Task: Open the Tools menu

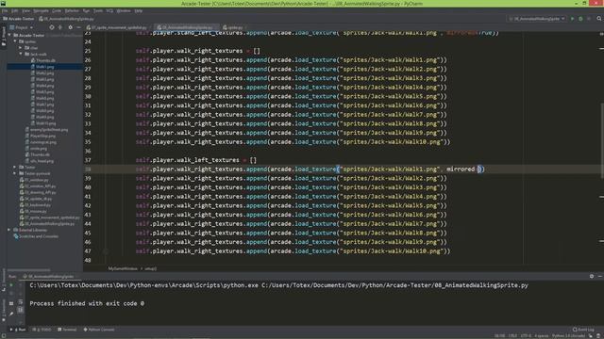Action: click(98, 10)
